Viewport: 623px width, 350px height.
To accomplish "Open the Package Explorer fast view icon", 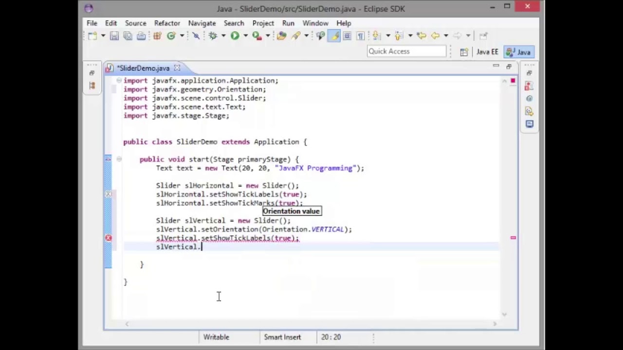I will tap(92, 86).
